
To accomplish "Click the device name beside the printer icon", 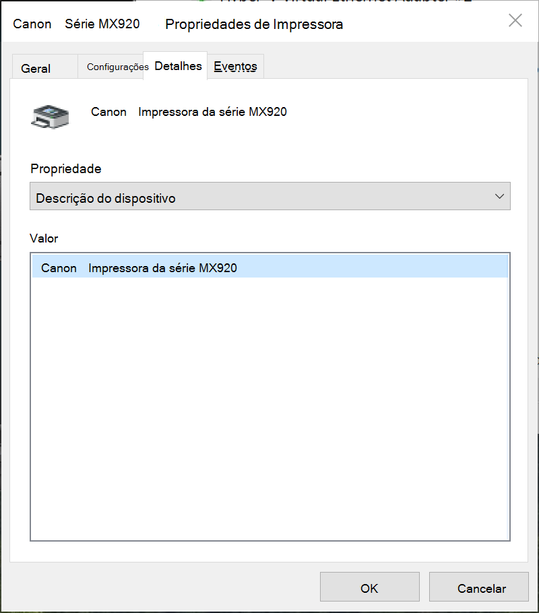I will coord(189,112).
